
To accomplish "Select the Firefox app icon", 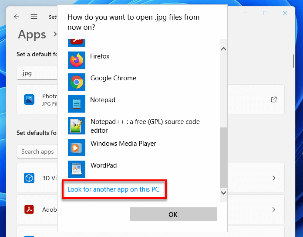I will [x=77, y=60].
